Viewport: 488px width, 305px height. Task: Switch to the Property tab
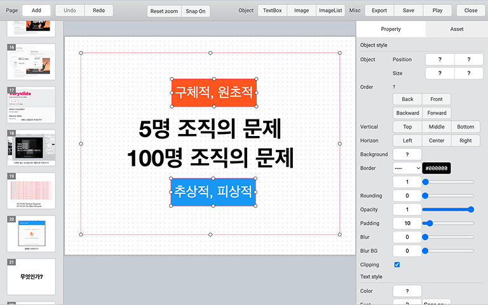point(391,29)
